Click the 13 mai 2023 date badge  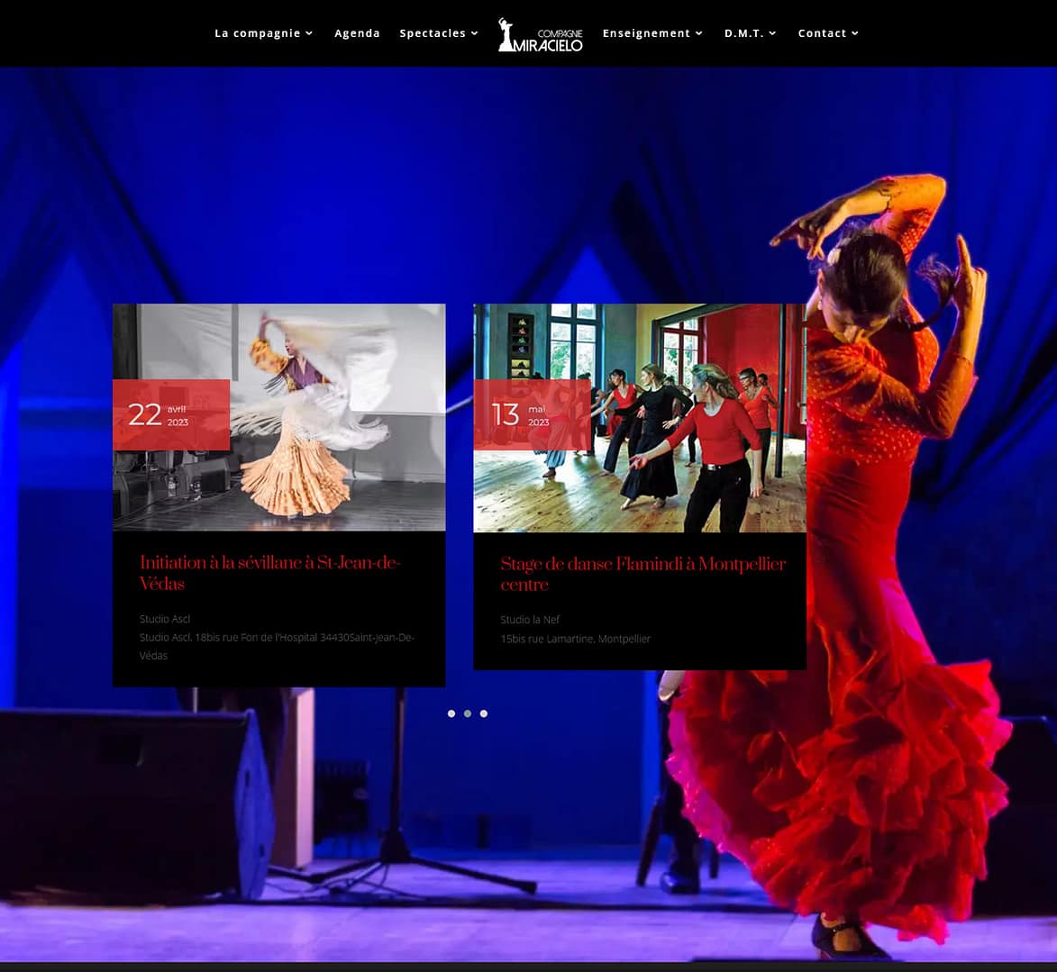[531, 414]
